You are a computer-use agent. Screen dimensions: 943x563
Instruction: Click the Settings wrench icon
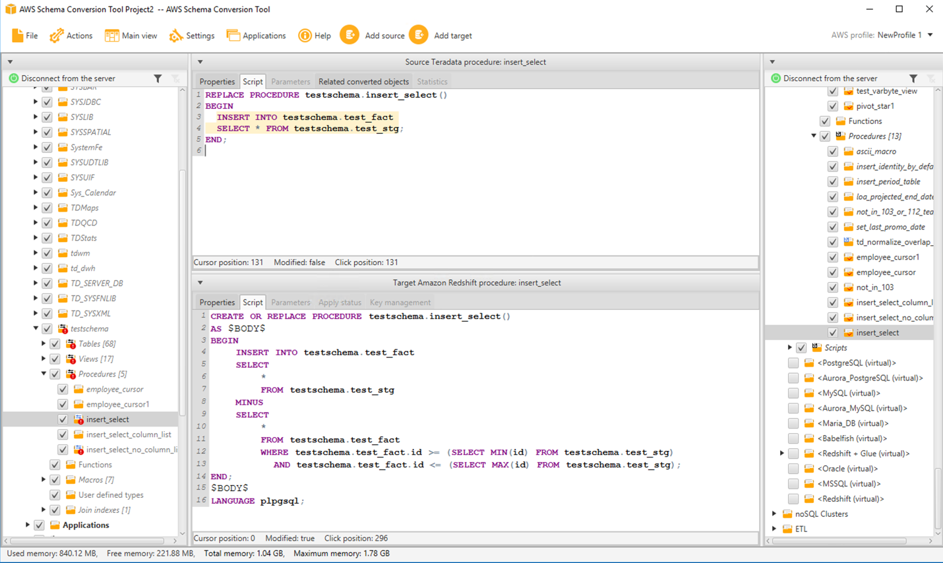176,36
